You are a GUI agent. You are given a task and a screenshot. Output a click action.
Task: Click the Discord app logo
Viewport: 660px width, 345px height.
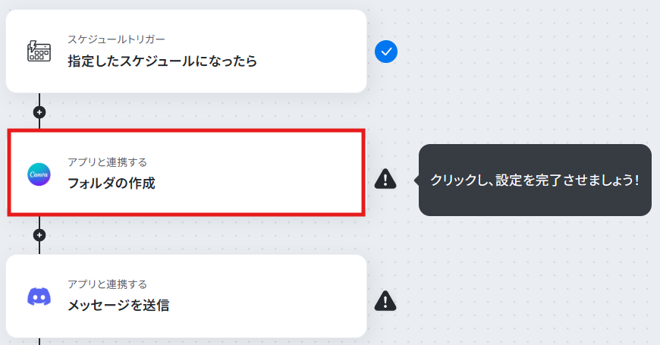point(39,296)
